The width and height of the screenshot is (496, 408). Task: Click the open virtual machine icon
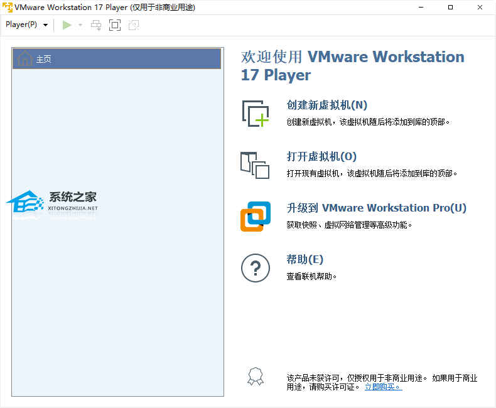(255, 165)
